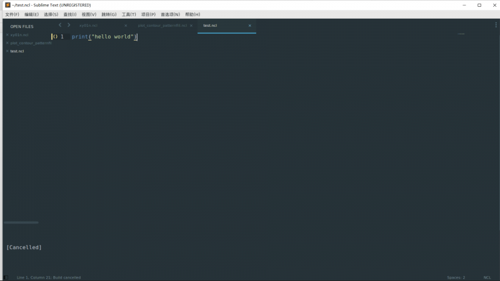Click the back navigation arrow in tab bar
This screenshot has width=500, height=281.
[60, 26]
